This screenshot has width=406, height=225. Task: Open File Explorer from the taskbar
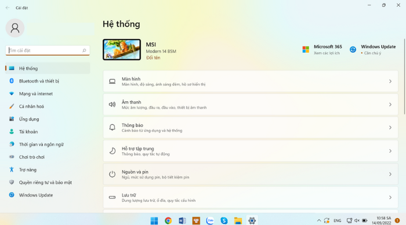click(238, 220)
